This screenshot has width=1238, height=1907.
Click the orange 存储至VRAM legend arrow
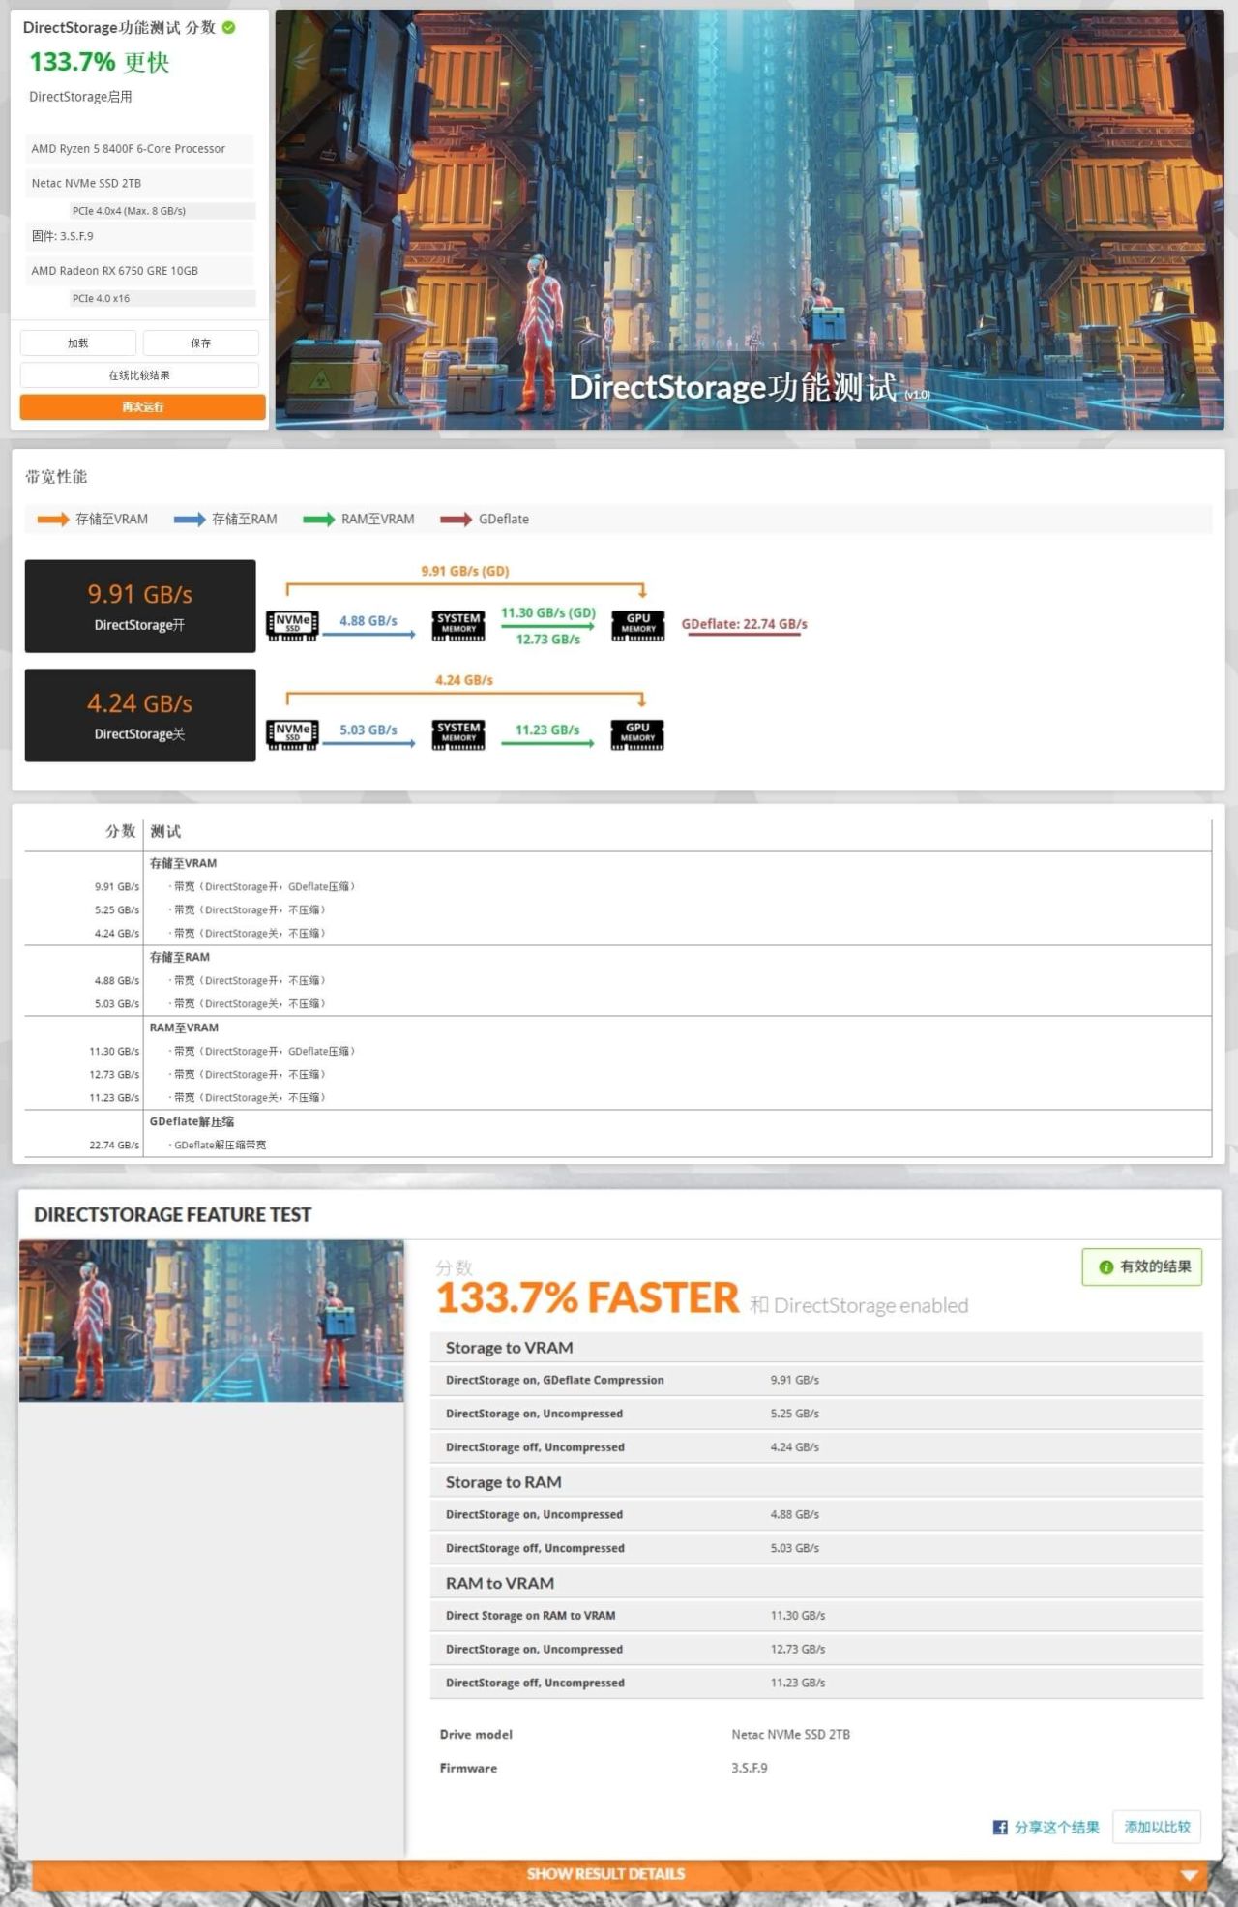point(53,520)
